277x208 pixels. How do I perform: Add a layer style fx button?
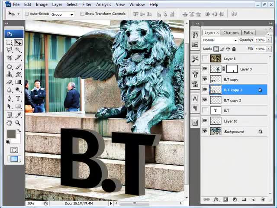[216, 199]
